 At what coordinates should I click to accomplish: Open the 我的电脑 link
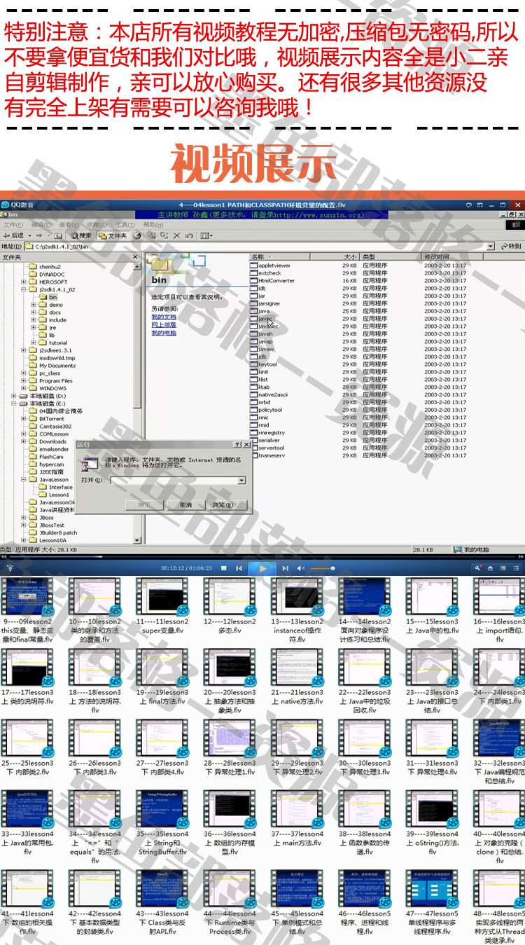[164, 333]
